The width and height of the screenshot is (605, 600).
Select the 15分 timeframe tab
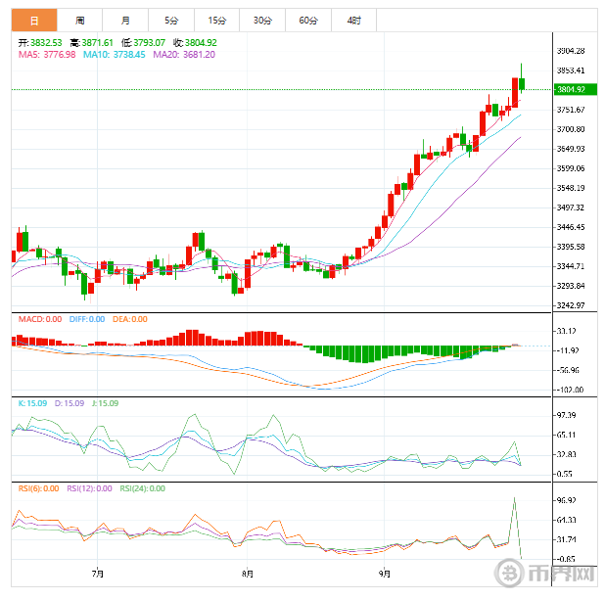pyautogui.click(x=216, y=20)
